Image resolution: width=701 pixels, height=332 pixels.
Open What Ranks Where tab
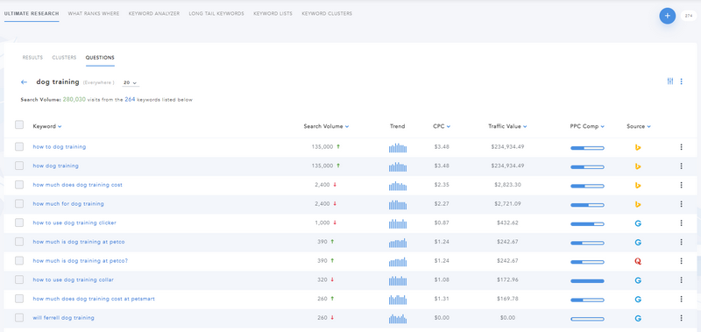[94, 14]
